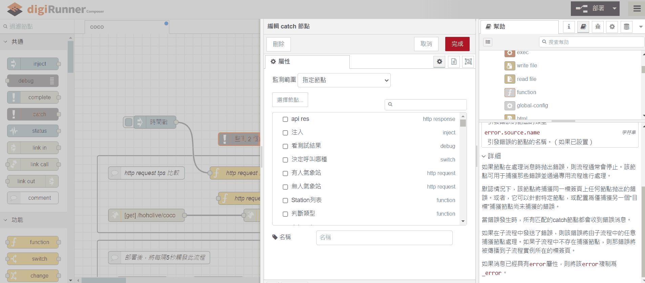Click the node list scrollbar down arrow
This screenshot has width=645, height=283.
pyautogui.click(x=463, y=221)
